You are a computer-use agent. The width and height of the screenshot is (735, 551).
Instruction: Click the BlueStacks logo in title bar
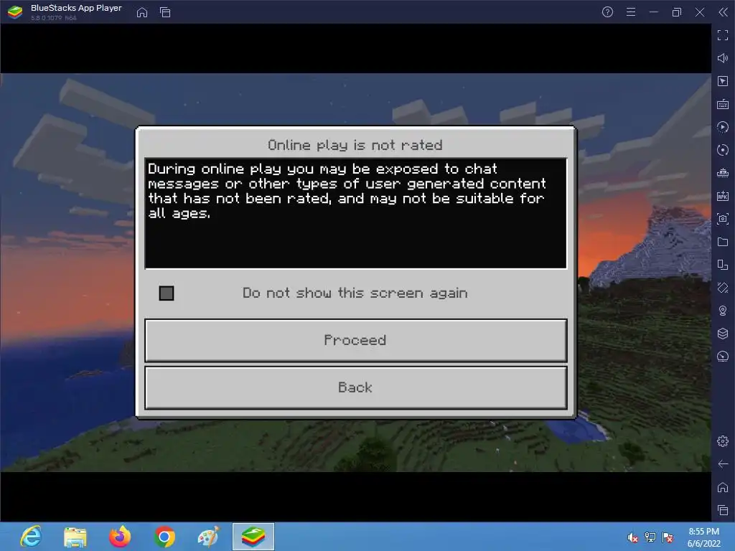15,12
